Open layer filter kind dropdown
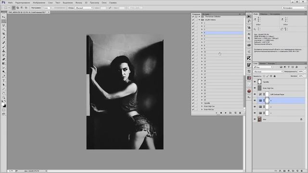This screenshot has height=173, width=308. pyautogui.click(x=263, y=67)
